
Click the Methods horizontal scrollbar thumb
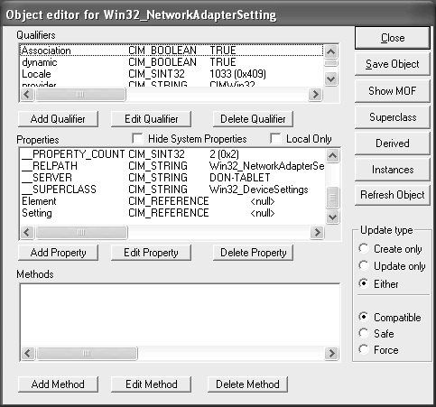87,353
